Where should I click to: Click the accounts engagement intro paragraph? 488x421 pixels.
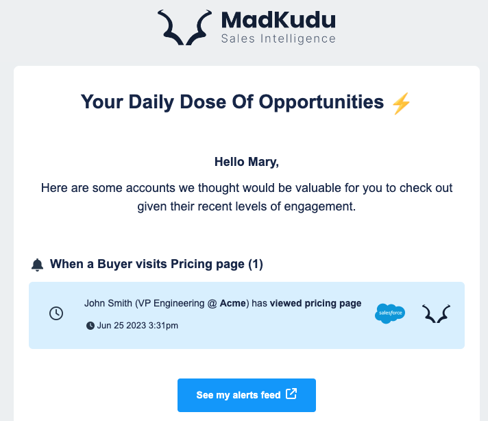[x=247, y=197]
